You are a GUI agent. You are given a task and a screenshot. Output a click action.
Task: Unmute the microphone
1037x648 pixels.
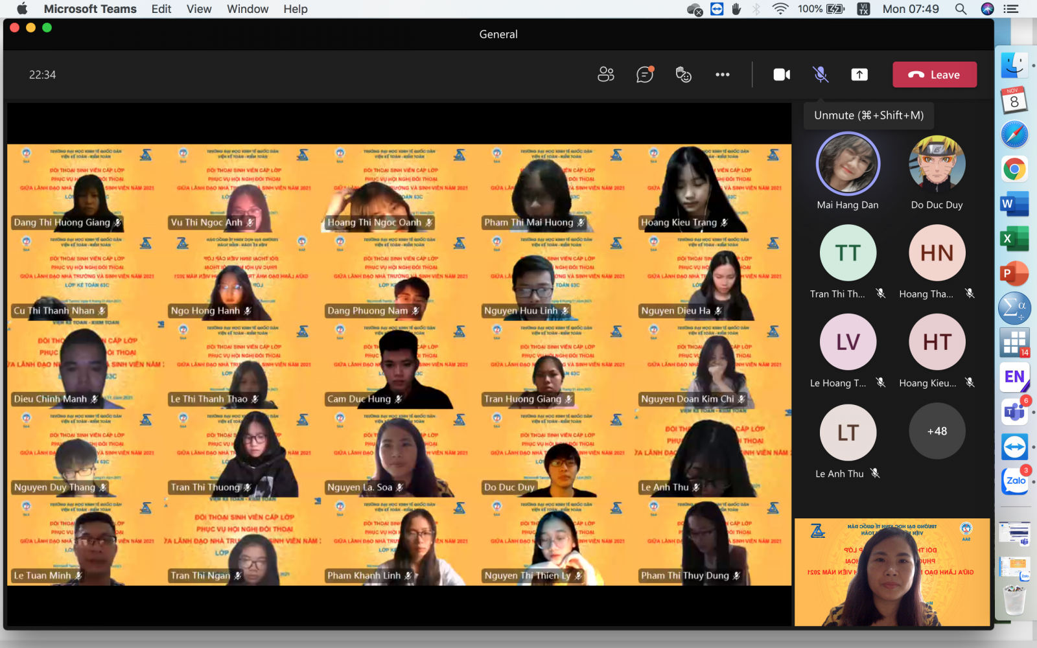(821, 75)
